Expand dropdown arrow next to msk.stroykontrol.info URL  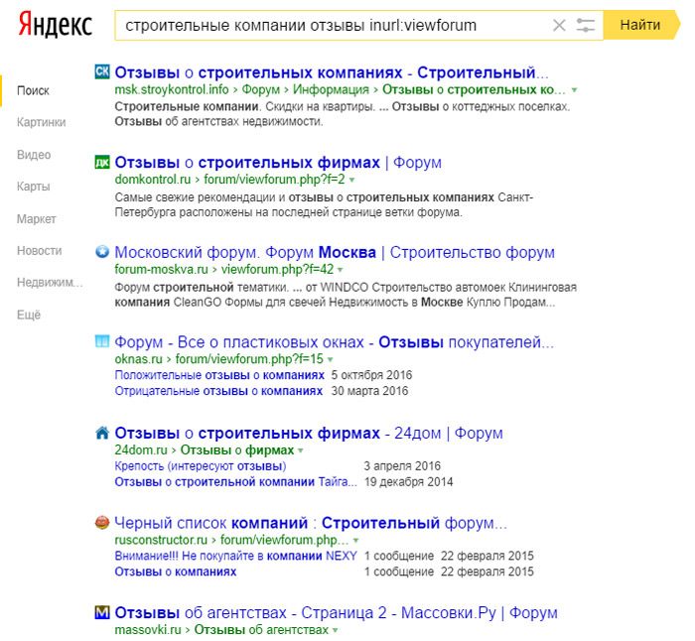(575, 90)
